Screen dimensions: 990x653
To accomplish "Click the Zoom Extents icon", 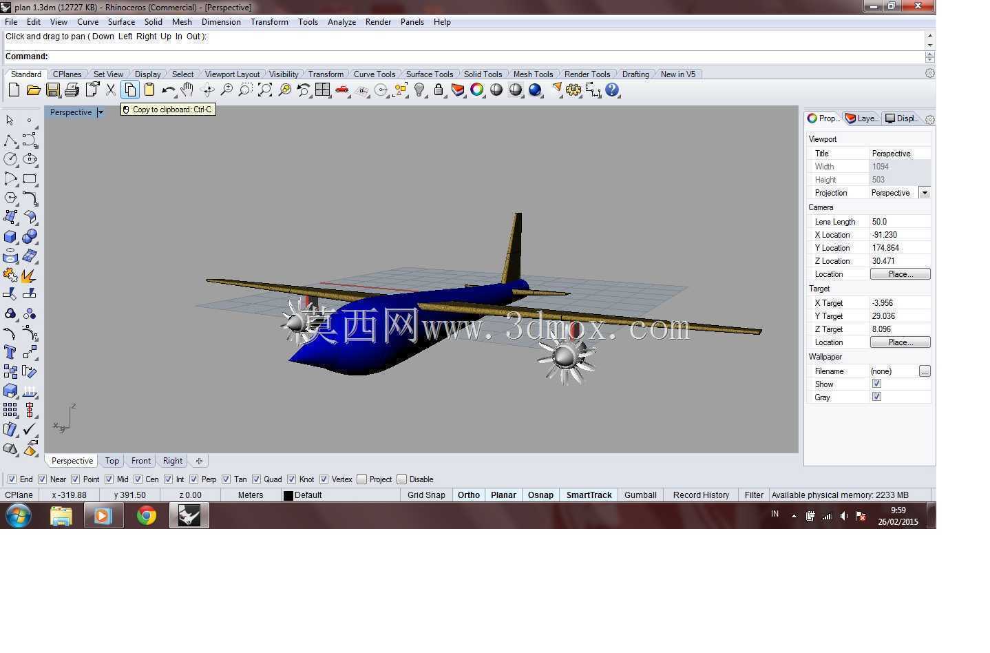I will pyautogui.click(x=265, y=90).
